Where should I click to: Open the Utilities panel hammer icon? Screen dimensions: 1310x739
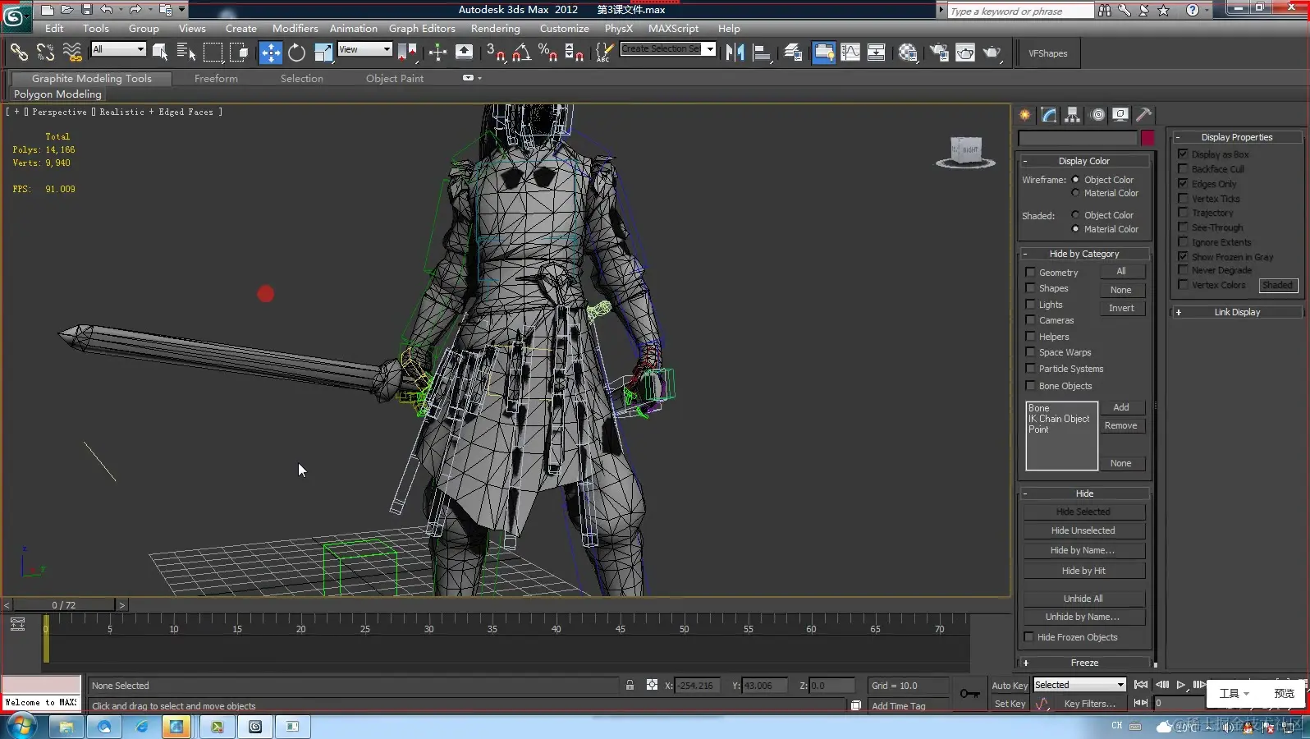tap(1144, 115)
